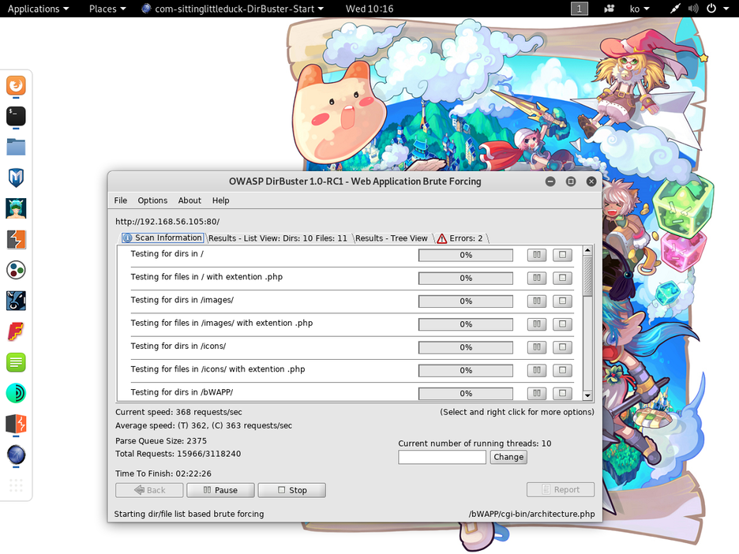
Task: Launch Metasploit from the dock
Action: 16,178
